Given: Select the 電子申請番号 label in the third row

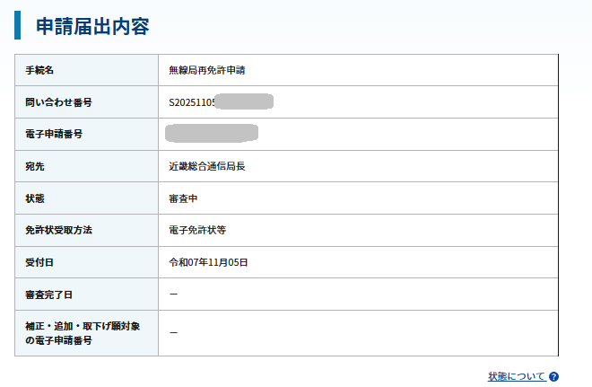Looking at the screenshot, I should pos(54,134).
